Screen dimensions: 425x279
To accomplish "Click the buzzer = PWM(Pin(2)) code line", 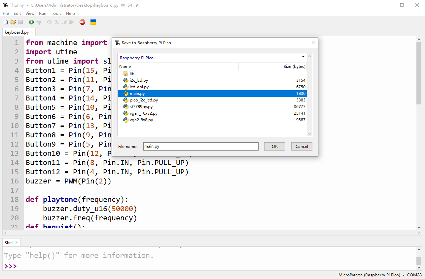I will (x=68, y=181).
